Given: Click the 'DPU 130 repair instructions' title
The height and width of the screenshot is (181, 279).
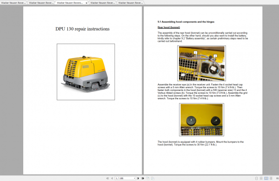Looking at the screenshot, I should coord(82,29).
